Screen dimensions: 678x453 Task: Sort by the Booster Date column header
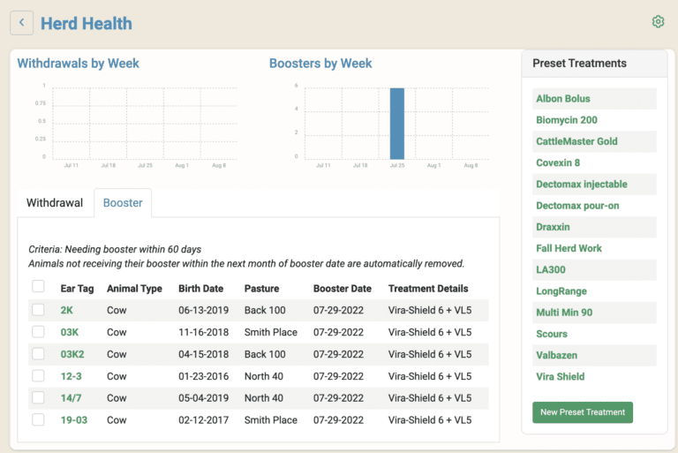click(x=342, y=289)
